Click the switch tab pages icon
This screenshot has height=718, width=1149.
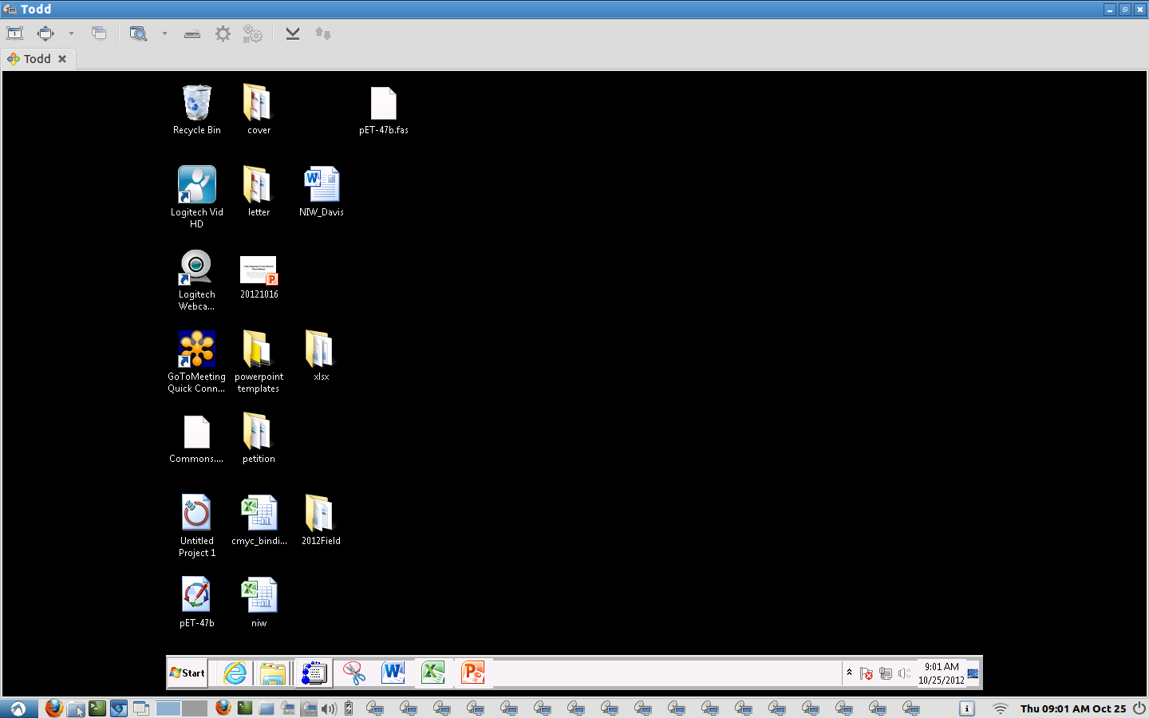pos(99,34)
